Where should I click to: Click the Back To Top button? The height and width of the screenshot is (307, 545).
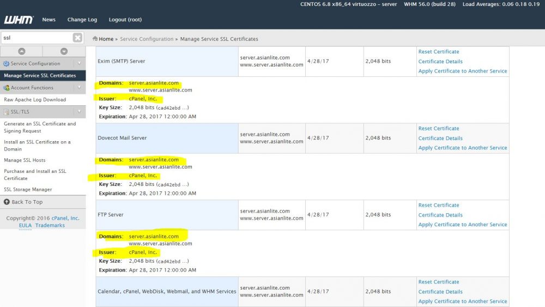[x=43, y=202]
